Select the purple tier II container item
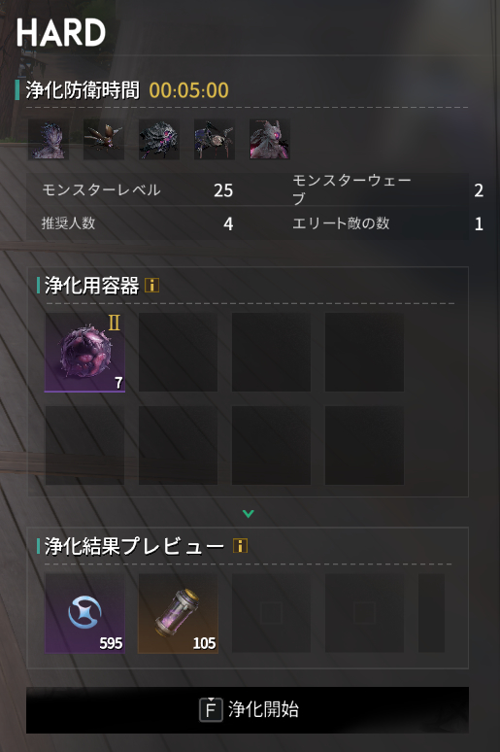The image size is (500, 752). [x=84, y=353]
